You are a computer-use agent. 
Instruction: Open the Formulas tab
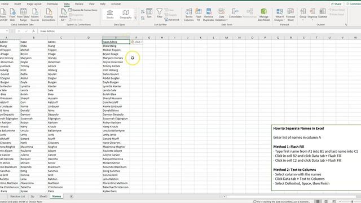pos(52,4)
